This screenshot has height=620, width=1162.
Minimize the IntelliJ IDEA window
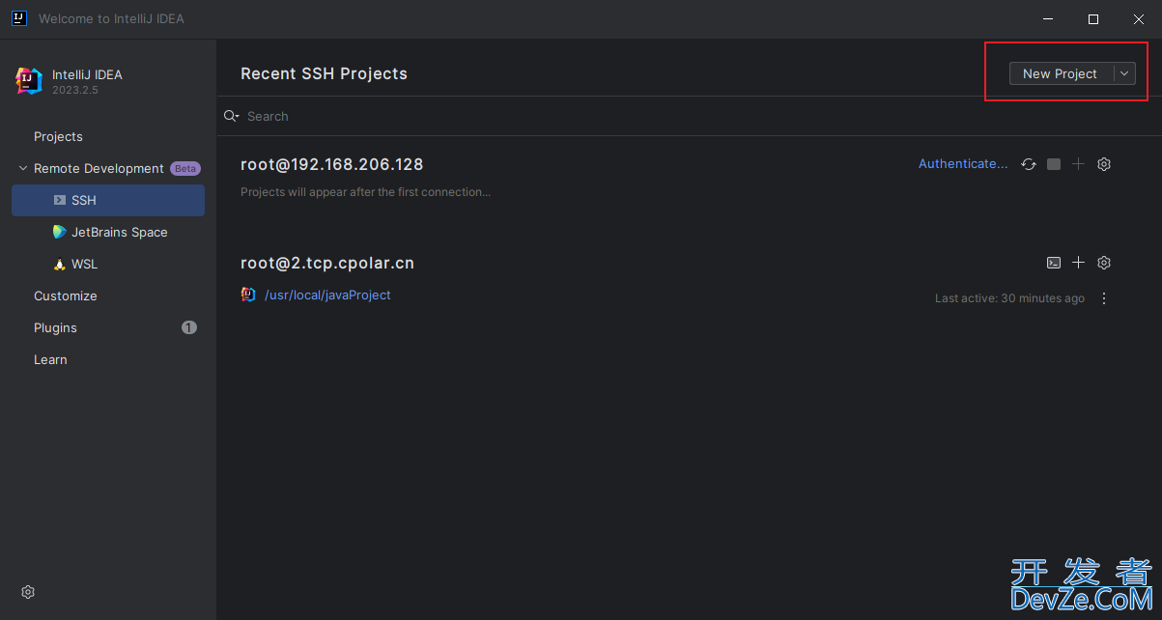point(1048,19)
